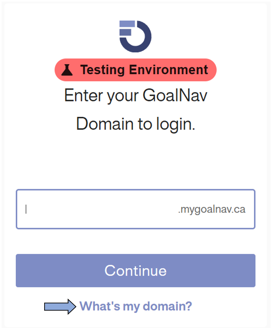Select the text cursor in the input box
The height and width of the screenshot is (328, 271).
click(x=25, y=209)
